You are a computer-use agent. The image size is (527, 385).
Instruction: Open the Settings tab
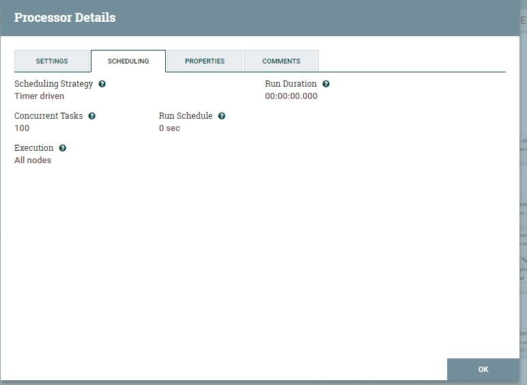52,61
